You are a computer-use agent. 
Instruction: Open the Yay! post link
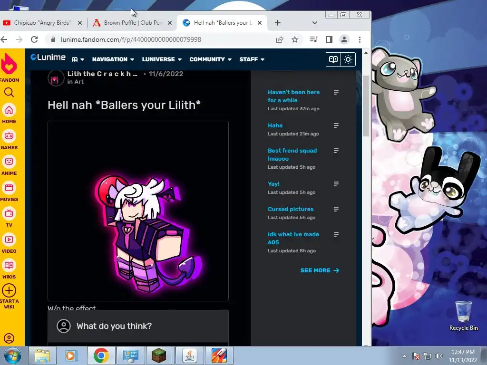tap(273, 184)
